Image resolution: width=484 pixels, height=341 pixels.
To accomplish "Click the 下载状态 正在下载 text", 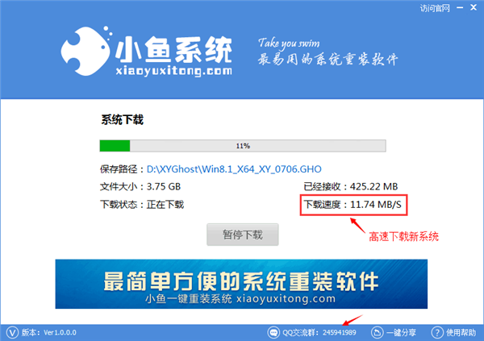I will pos(142,204).
